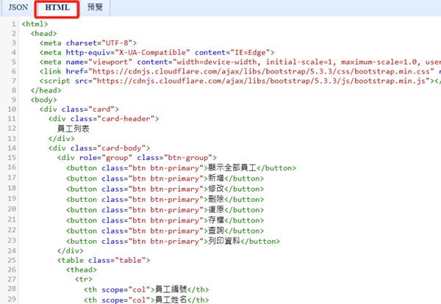Open the 預覽 preview tab
This screenshot has height=304, width=441.
[x=95, y=7]
